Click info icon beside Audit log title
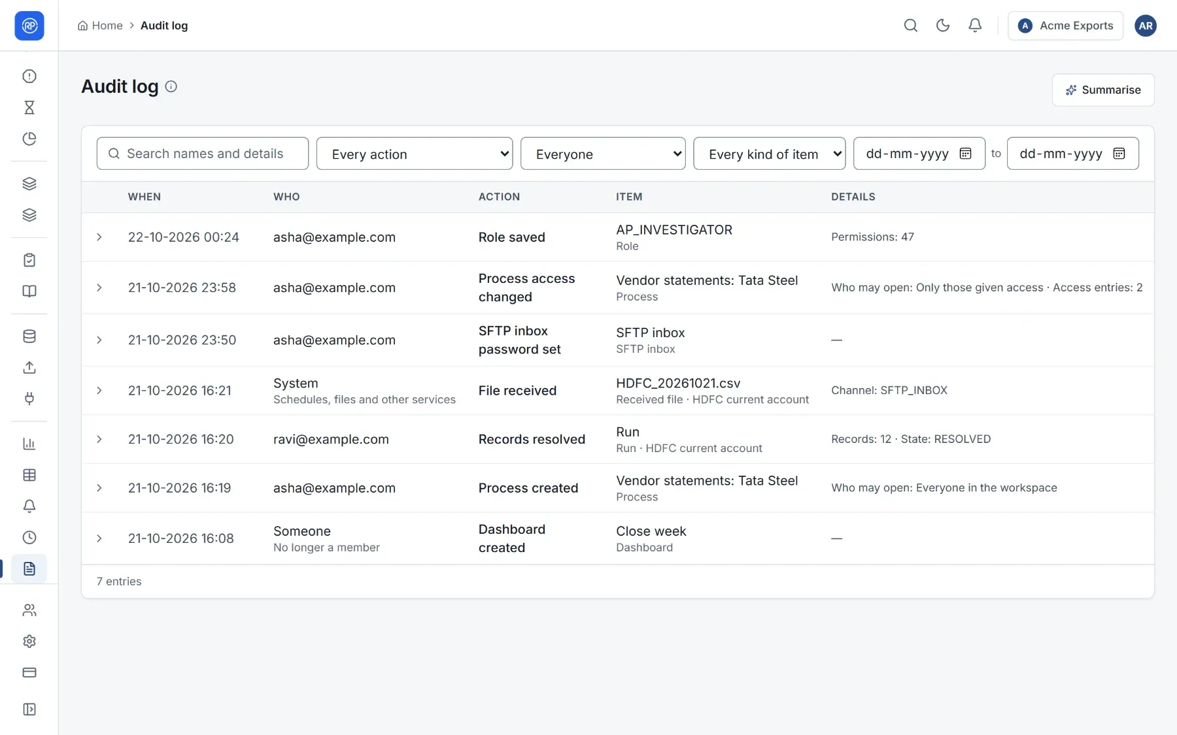The width and height of the screenshot is (1177, 735). click(x=171, y=86)
